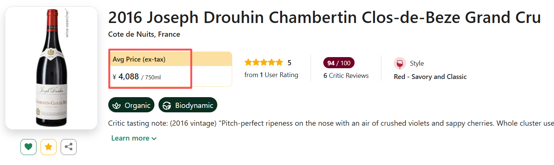The height and width of the screenshot is (165, 554).
Task: Click the Biodynamic badge icon
Action: click(x=167, y=105)
